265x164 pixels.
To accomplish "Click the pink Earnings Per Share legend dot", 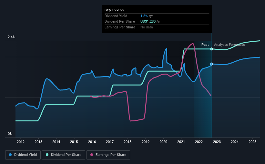I will [x=92, y=155].
